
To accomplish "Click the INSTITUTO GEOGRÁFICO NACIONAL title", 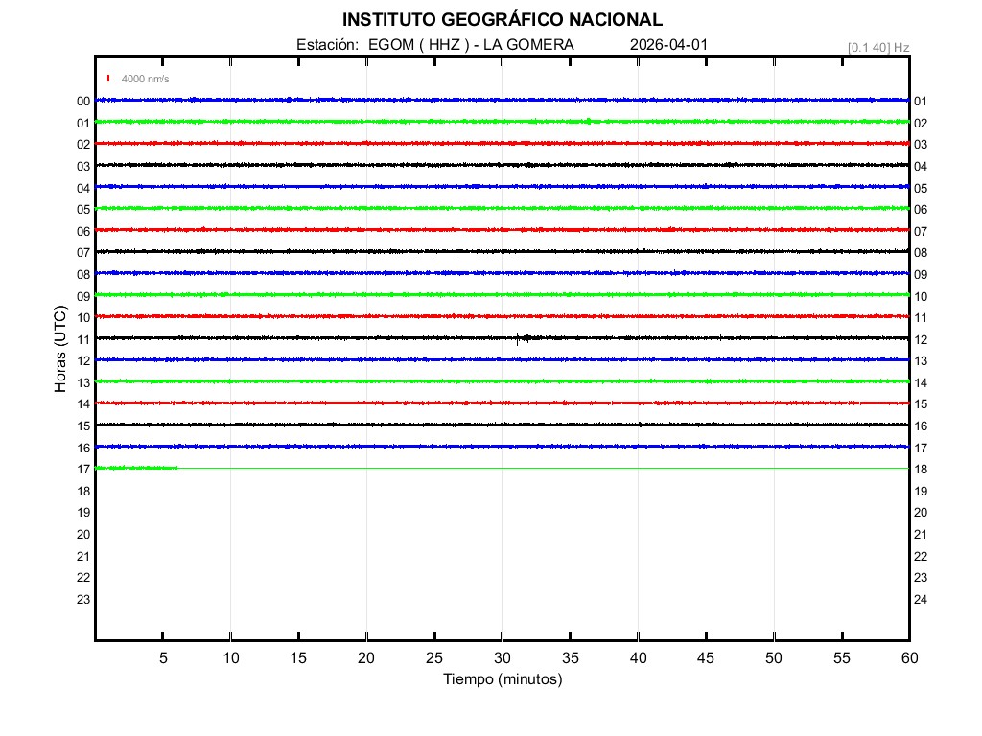I will pyautogui.click(x=502, y=19).
